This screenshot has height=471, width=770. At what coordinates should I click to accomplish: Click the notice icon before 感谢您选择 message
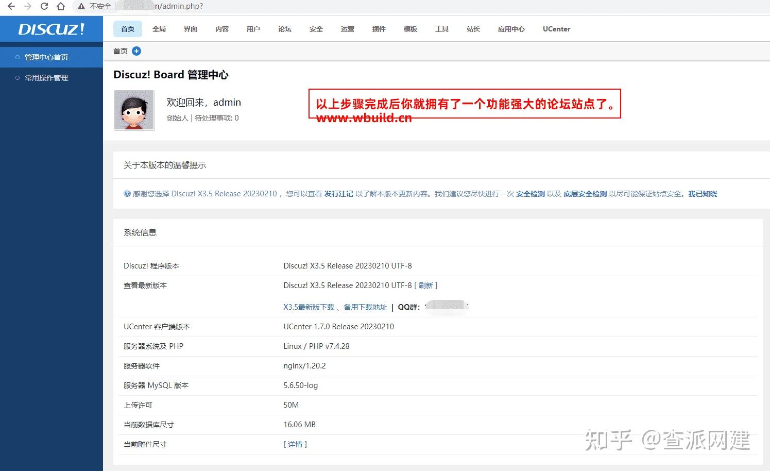click(127, 193)
